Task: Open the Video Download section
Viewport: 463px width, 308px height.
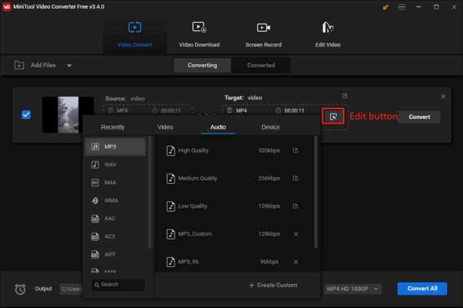Action: [199, 35]
